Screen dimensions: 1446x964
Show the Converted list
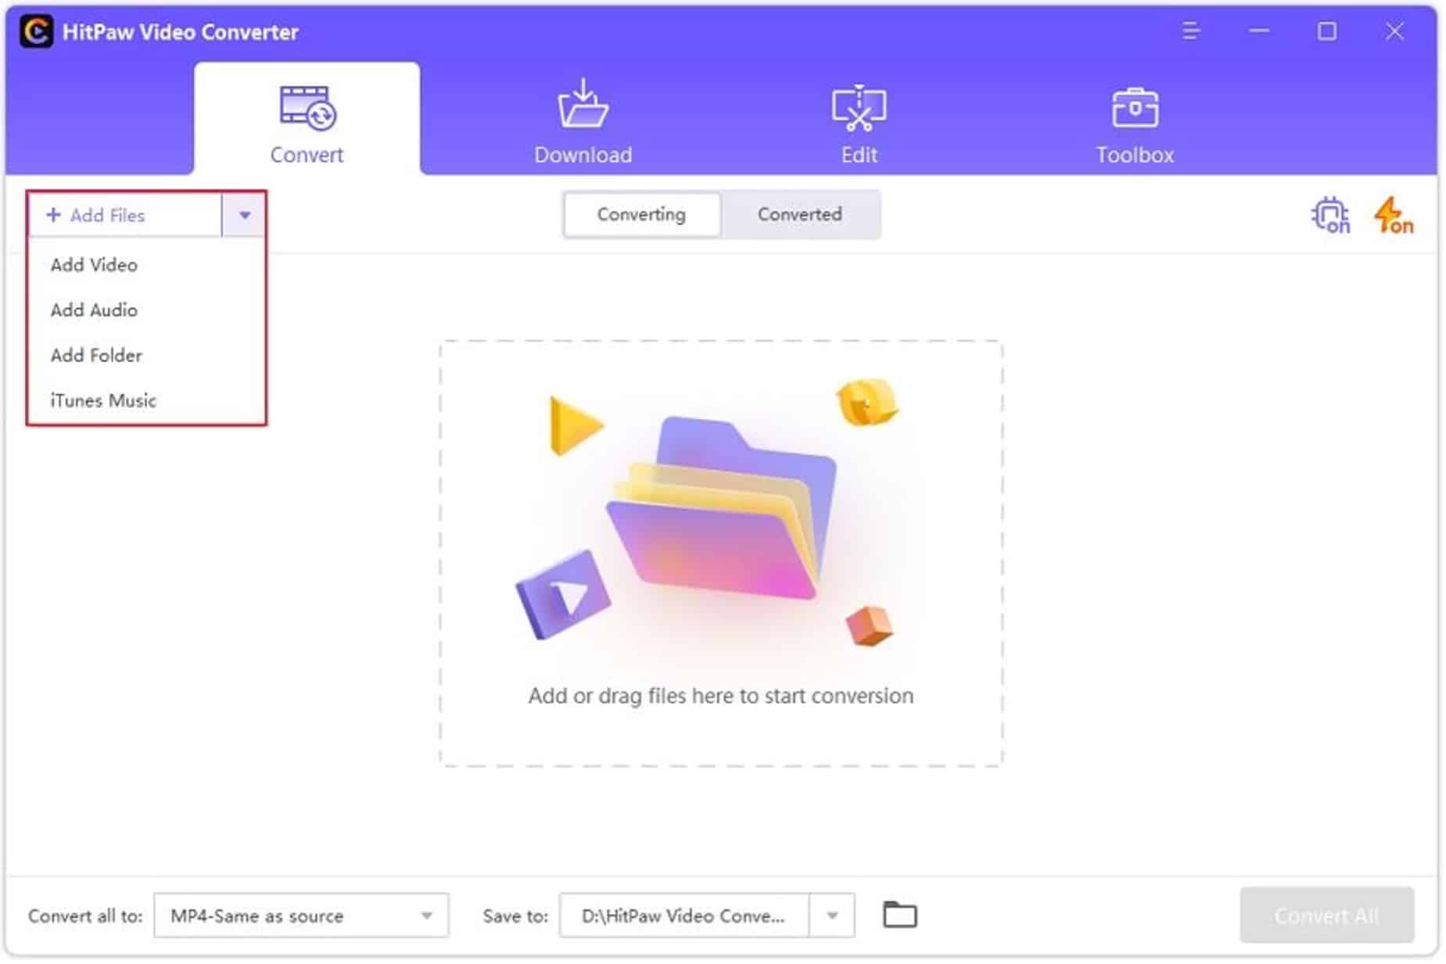(x=799, y=214)
